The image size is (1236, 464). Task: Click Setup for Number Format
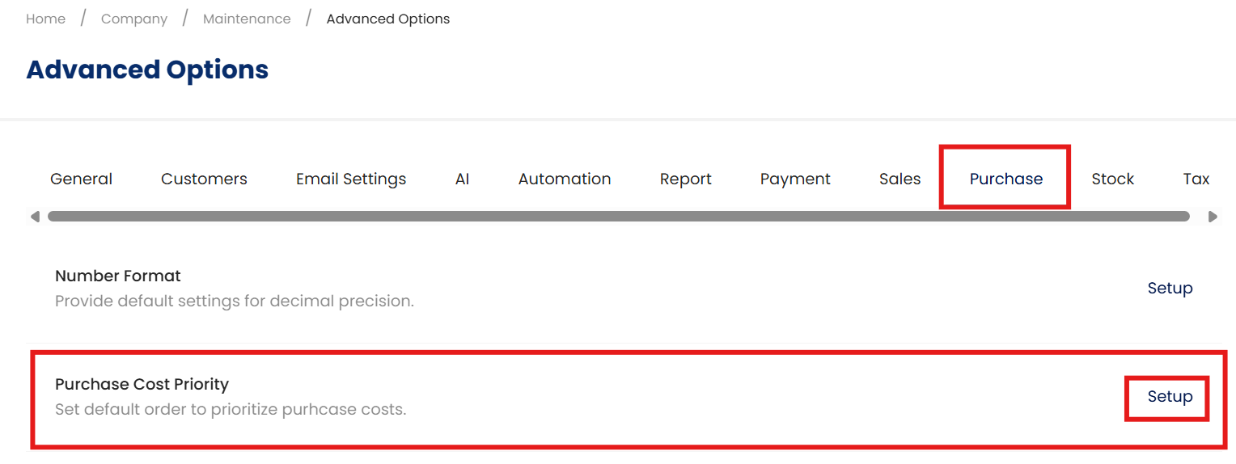[1170, 289]
